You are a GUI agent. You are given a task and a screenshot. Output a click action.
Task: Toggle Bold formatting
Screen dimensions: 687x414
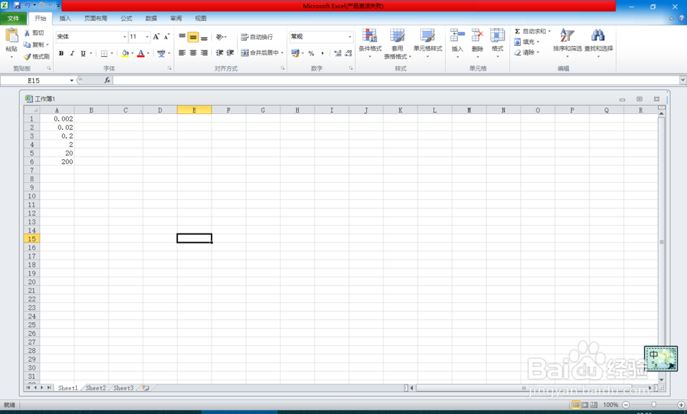pyautogui.click(x=61, y=54)
